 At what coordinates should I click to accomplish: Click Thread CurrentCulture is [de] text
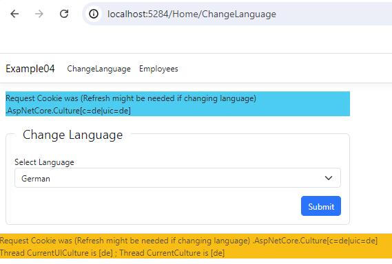[x=172, y=253]
